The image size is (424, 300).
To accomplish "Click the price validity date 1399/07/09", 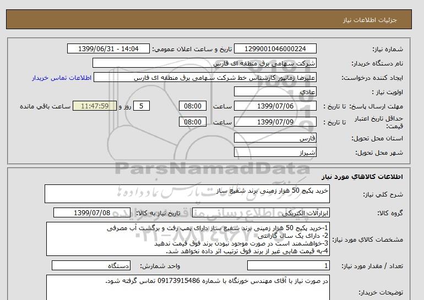I will point(275,122).
